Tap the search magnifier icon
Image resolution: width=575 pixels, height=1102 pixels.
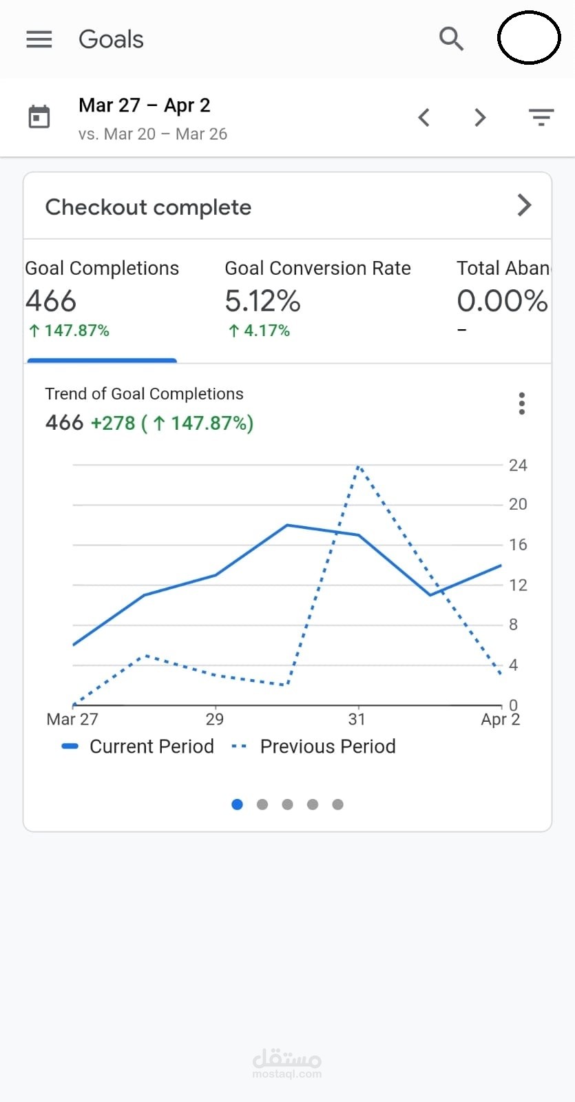[x=451, y=39]
